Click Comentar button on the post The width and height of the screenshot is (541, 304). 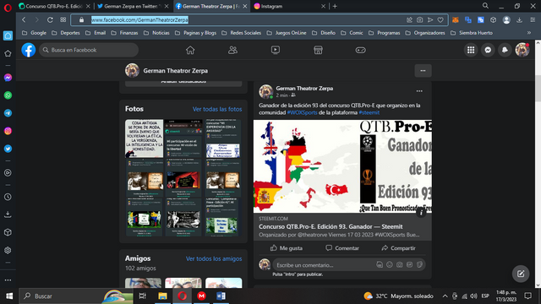[x=342, y=248]
